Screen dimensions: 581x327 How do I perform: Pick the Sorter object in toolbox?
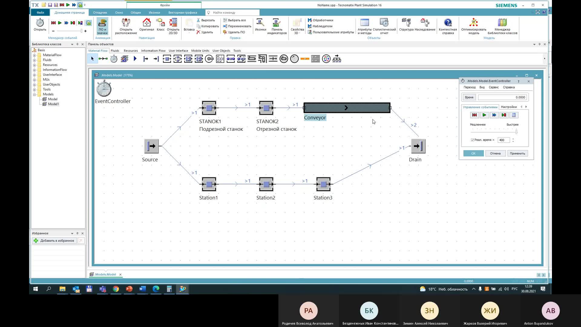point(241,59)
